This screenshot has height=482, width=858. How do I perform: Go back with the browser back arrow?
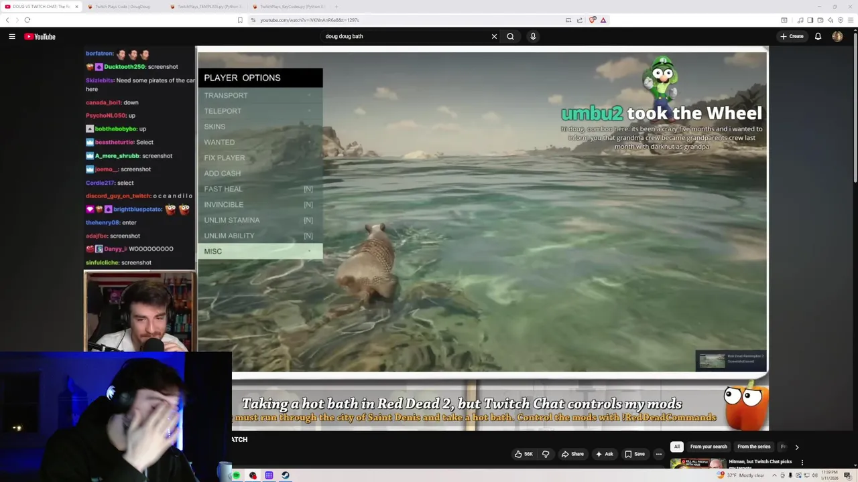pyautogui.click(x=7, y=20)
